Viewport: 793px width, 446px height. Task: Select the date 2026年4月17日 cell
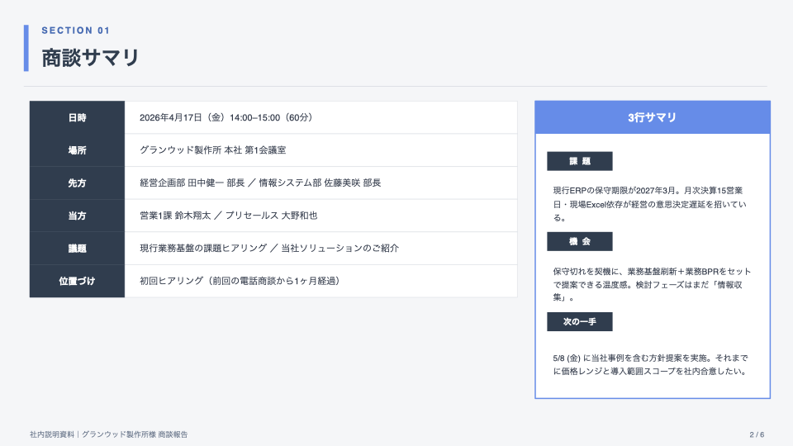click(321, 117)
